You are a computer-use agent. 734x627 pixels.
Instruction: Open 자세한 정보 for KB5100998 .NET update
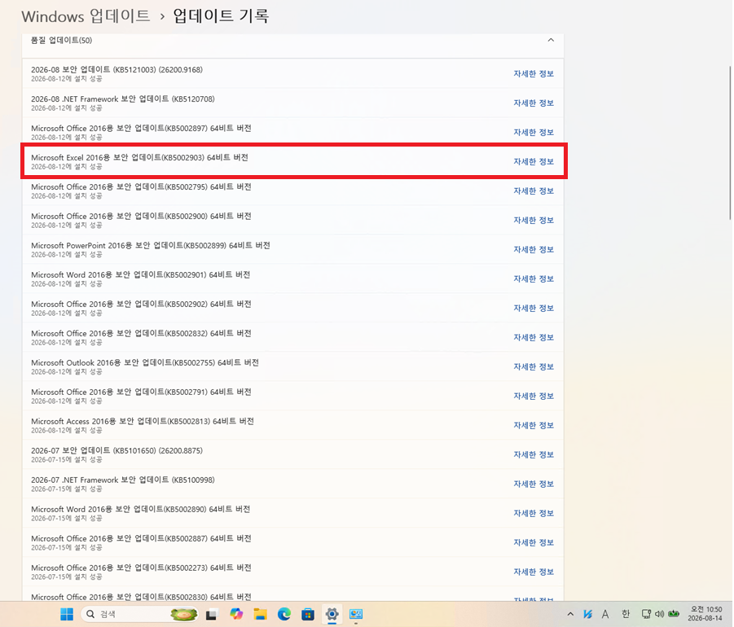click(x=534, y=484)
